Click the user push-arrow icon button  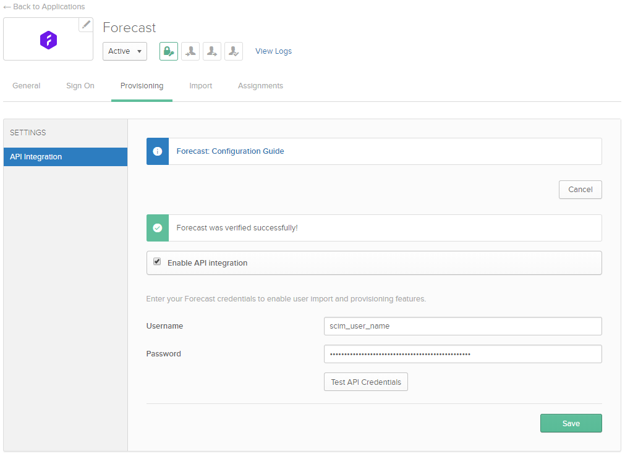(x=212, y=51)
